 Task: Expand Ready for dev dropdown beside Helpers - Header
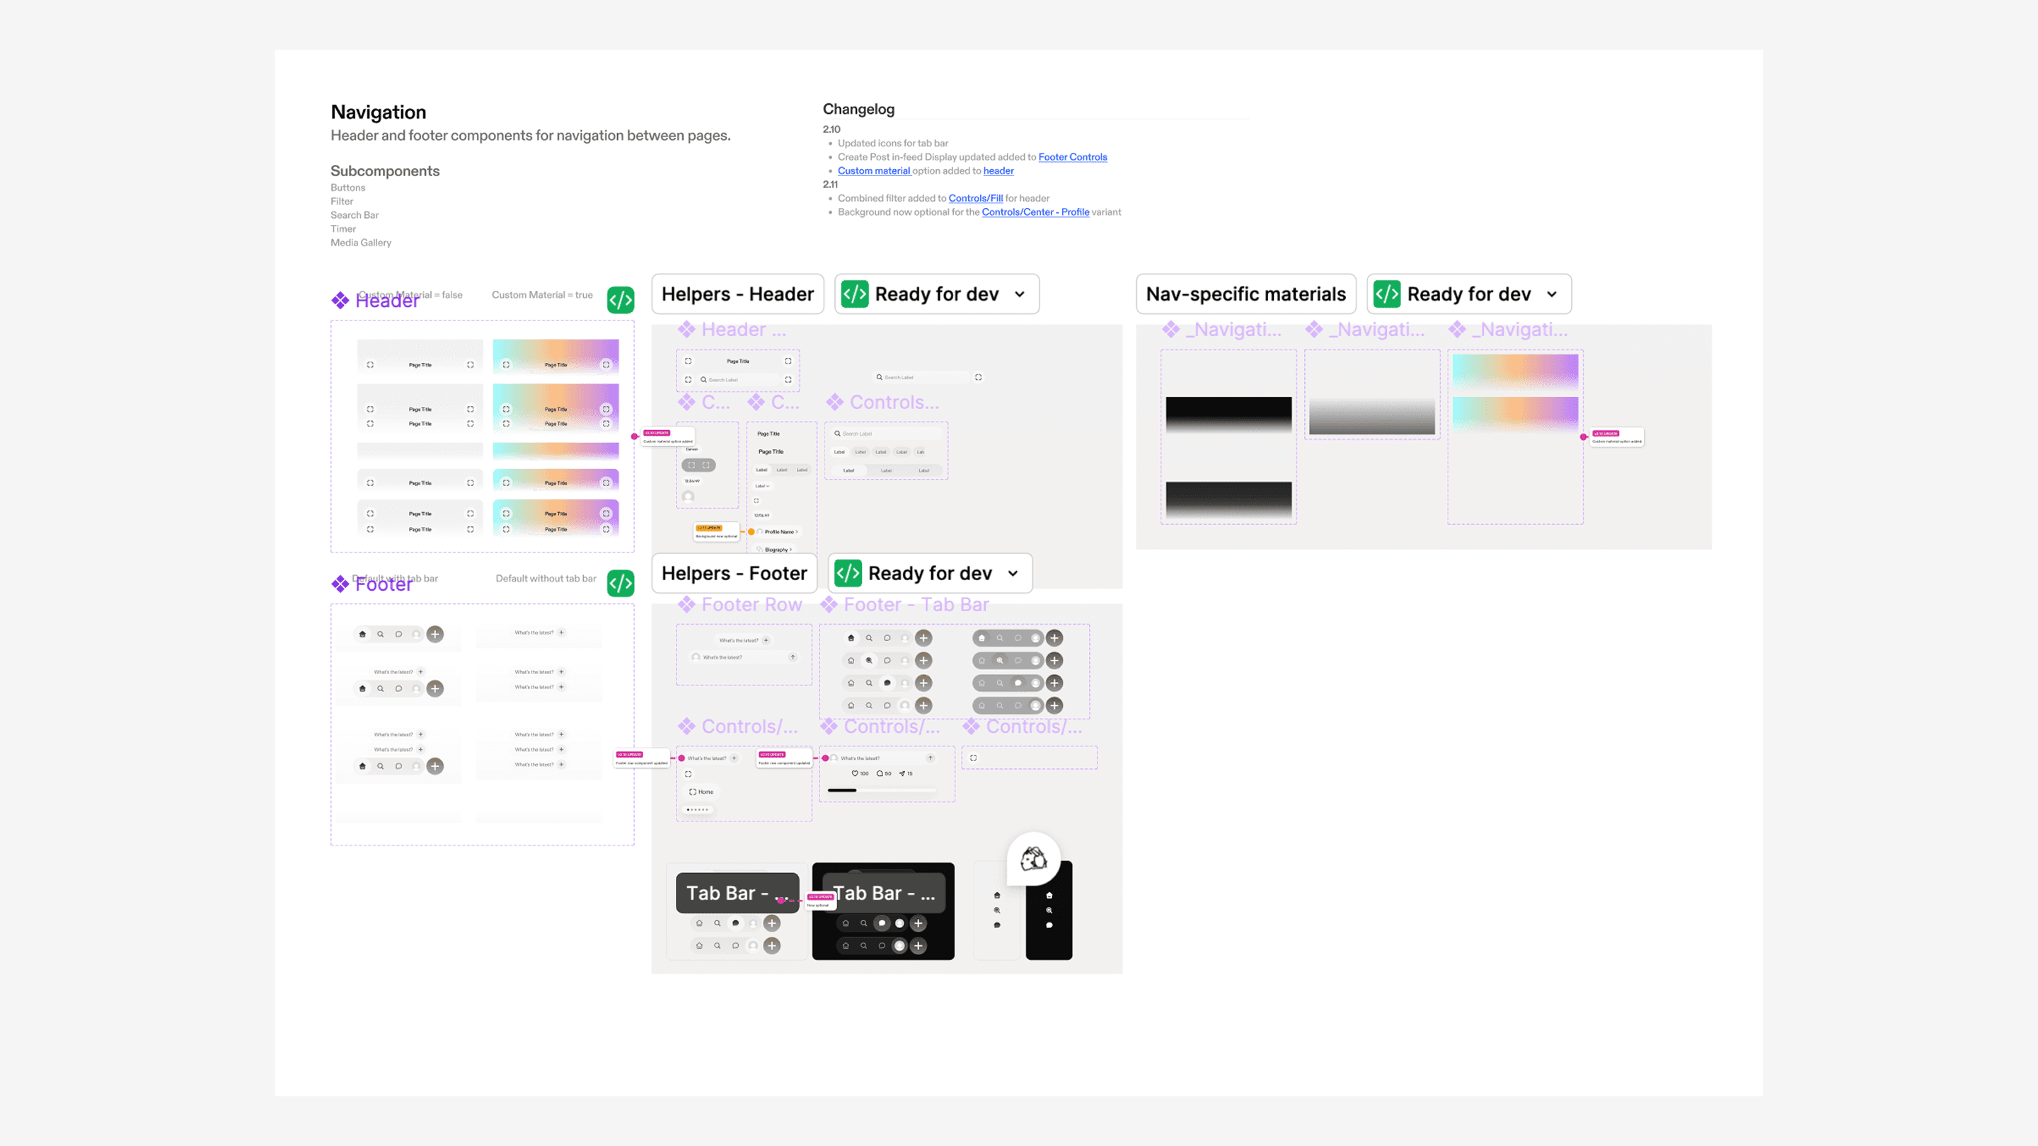pyautogui.click(x=1020, y=294)
